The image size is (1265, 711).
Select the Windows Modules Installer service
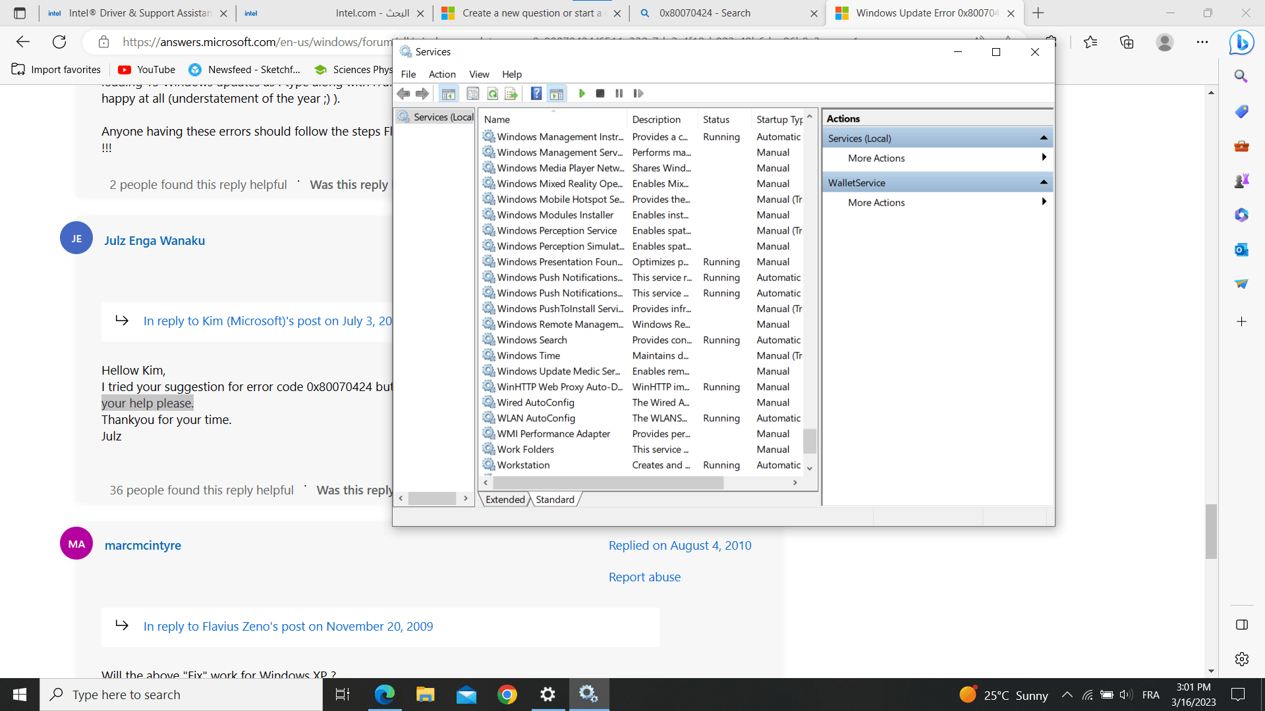tap(642, 215)
